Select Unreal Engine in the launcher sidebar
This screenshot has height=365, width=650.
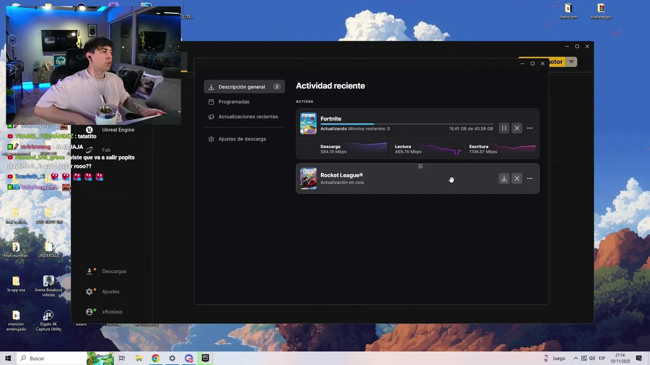click(111, 130)
